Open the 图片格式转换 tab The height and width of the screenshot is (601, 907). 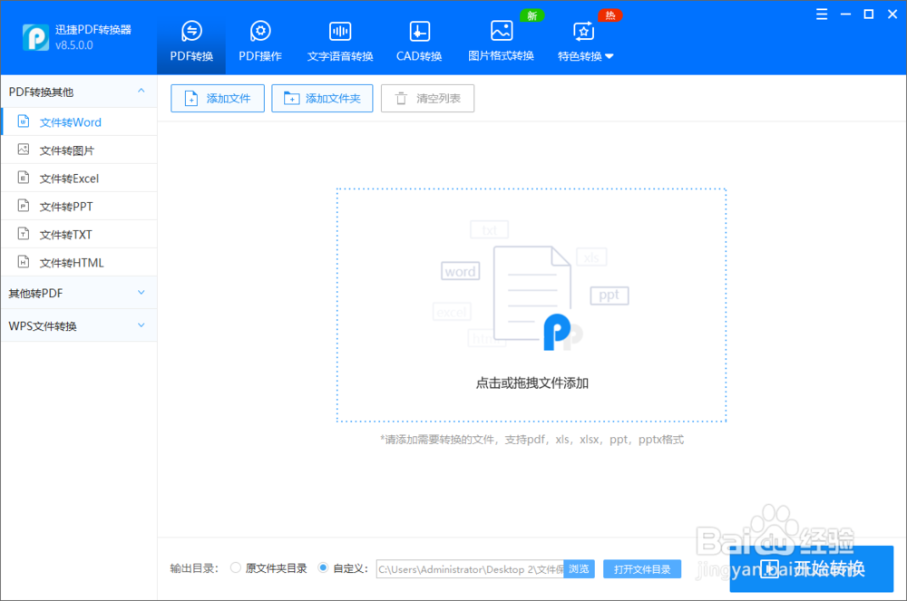[501, 41]
